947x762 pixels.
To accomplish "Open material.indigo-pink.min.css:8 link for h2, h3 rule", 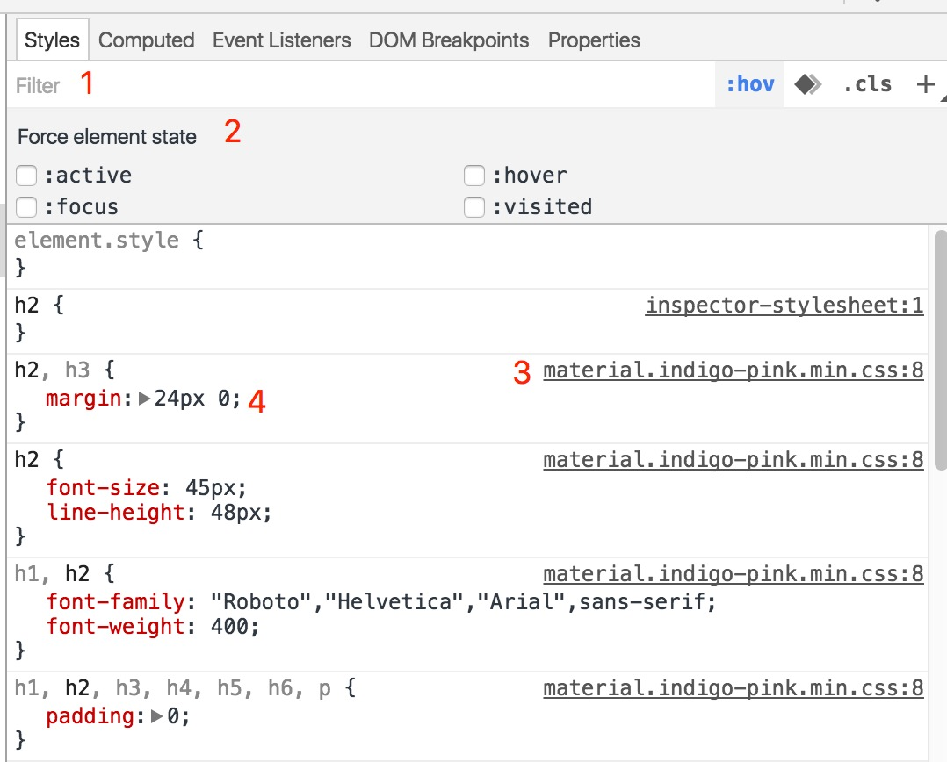I will (x=733, y=370).
